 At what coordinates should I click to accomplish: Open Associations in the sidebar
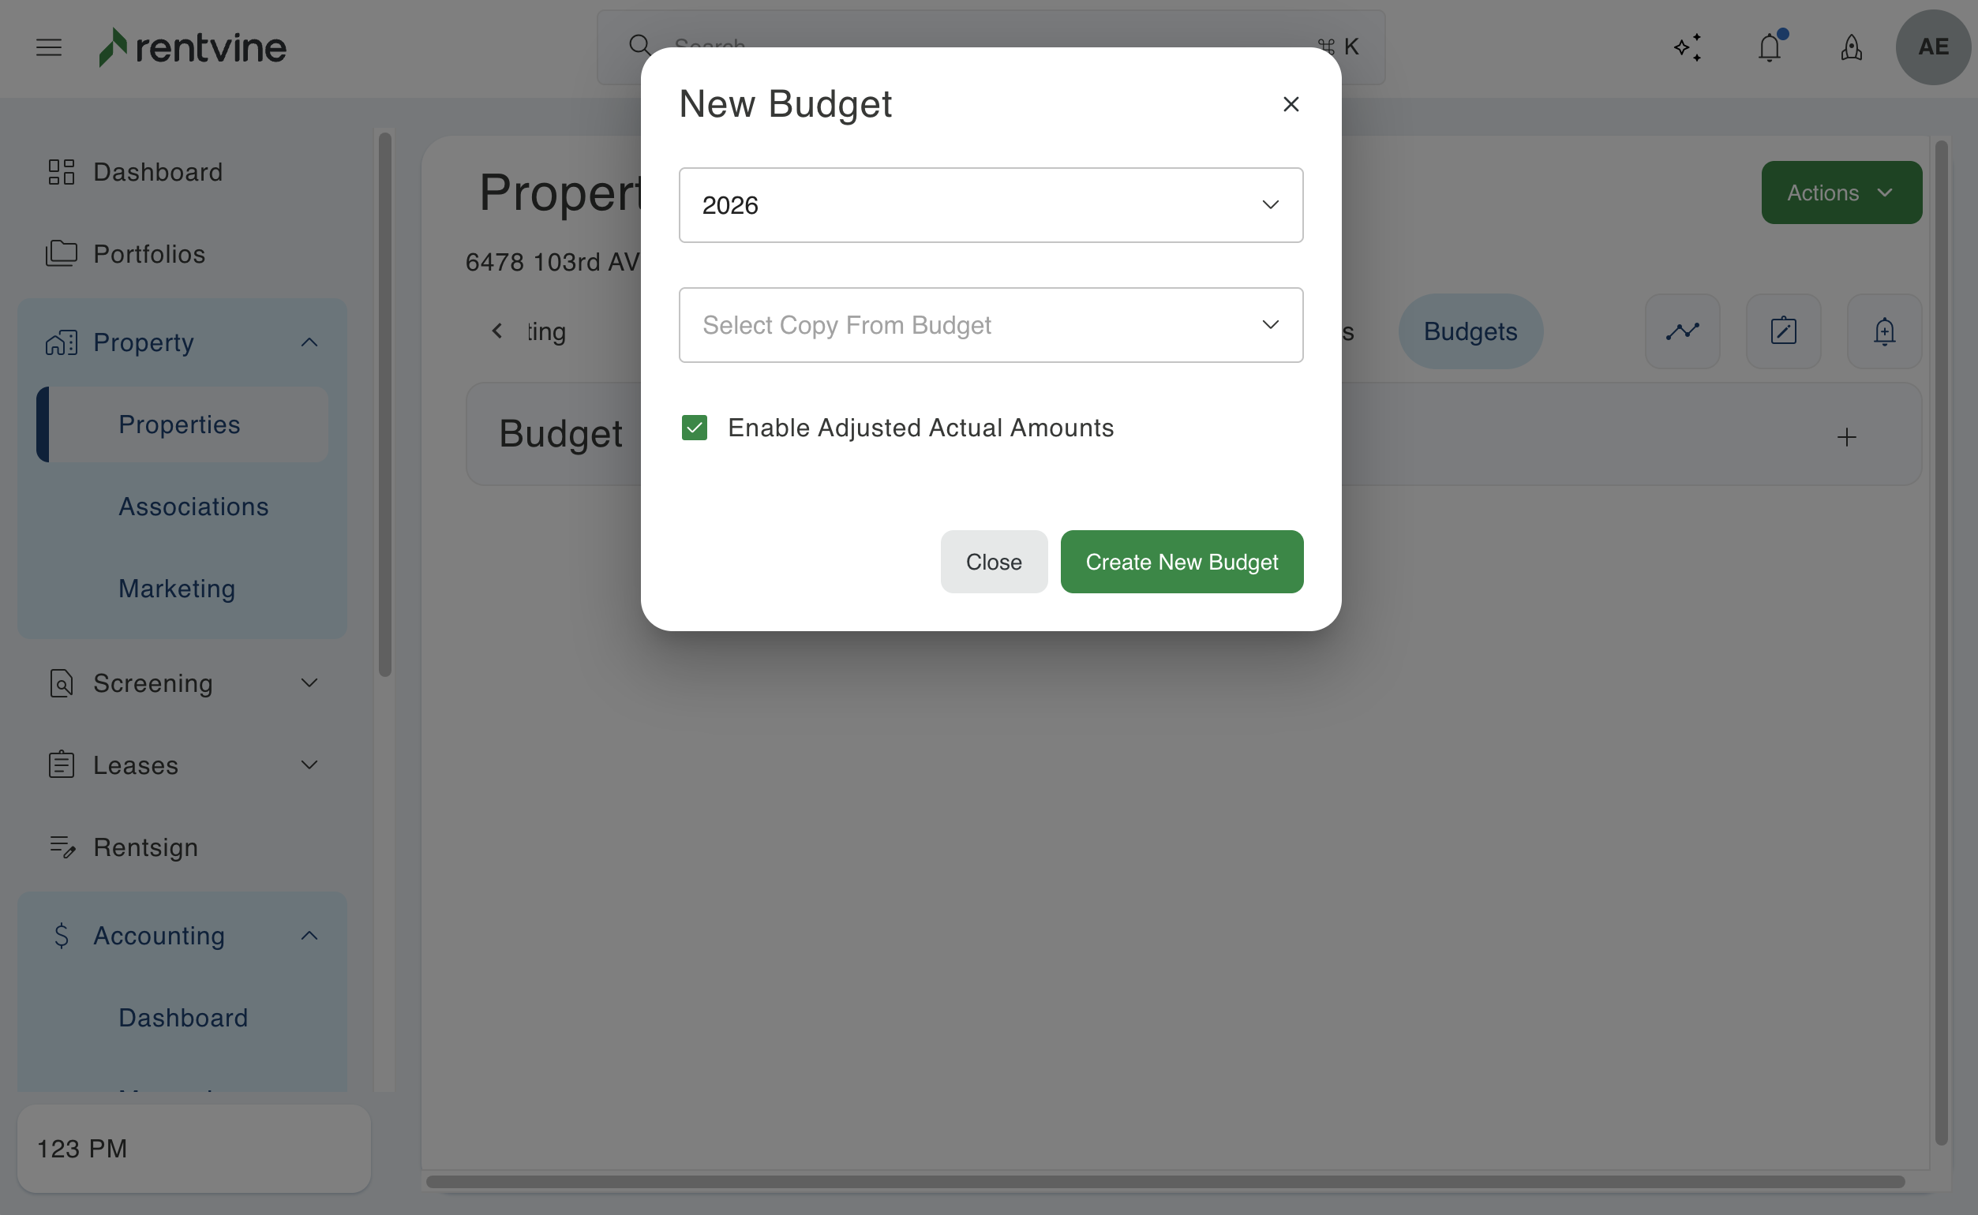(x=193, y=507)
